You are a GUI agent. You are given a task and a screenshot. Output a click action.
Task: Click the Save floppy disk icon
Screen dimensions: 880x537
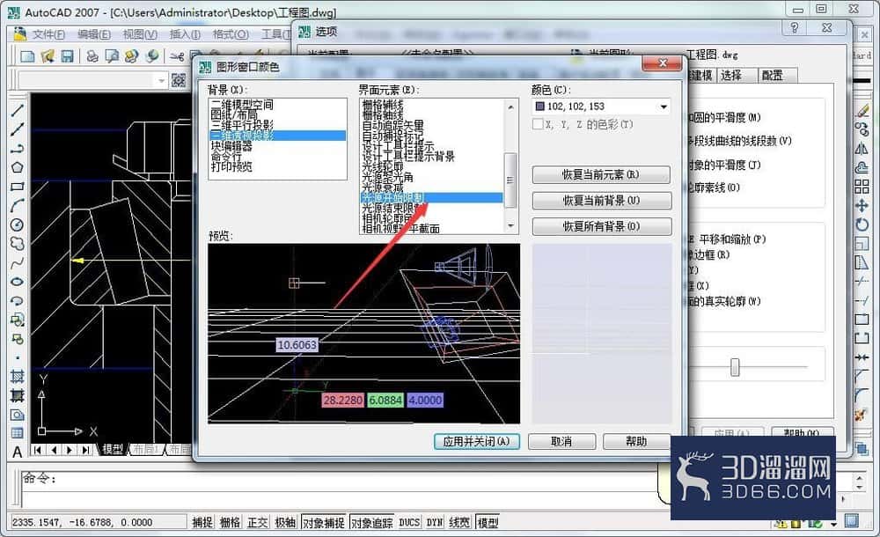[68, 56]
